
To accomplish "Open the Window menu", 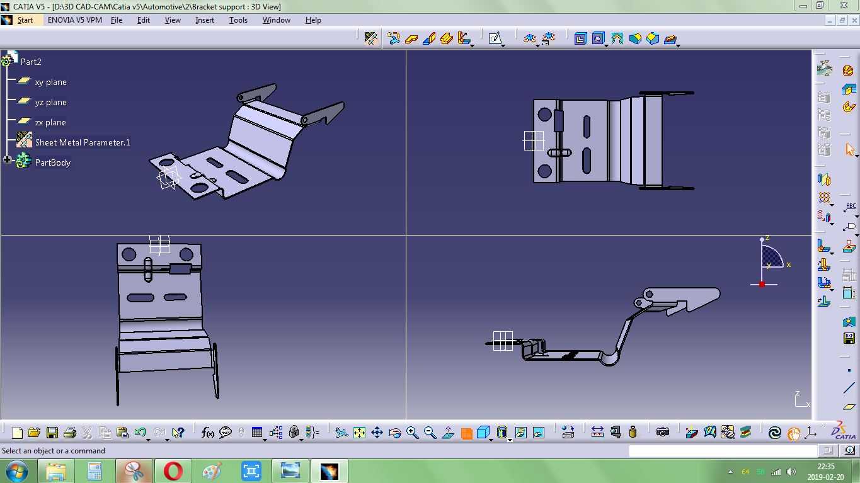I will [277, 20].
